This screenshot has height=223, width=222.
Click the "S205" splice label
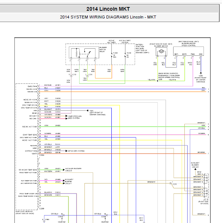tap(160, 79)
